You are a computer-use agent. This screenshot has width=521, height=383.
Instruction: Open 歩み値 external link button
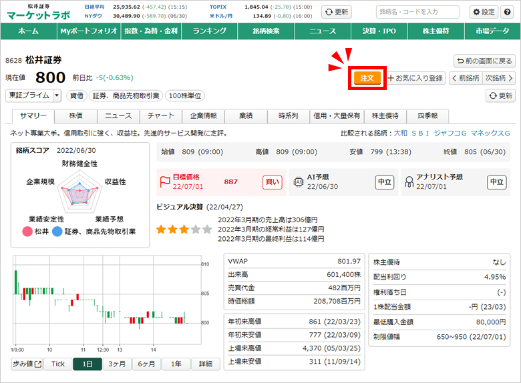click(x=27, y=364)
